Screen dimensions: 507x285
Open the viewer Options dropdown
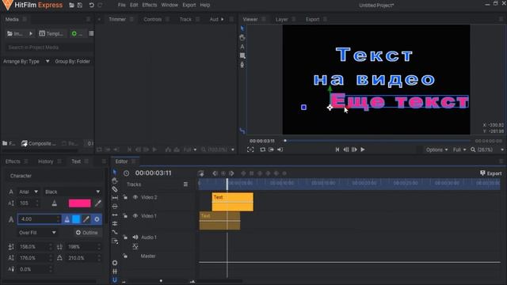(x=436, y=150)
